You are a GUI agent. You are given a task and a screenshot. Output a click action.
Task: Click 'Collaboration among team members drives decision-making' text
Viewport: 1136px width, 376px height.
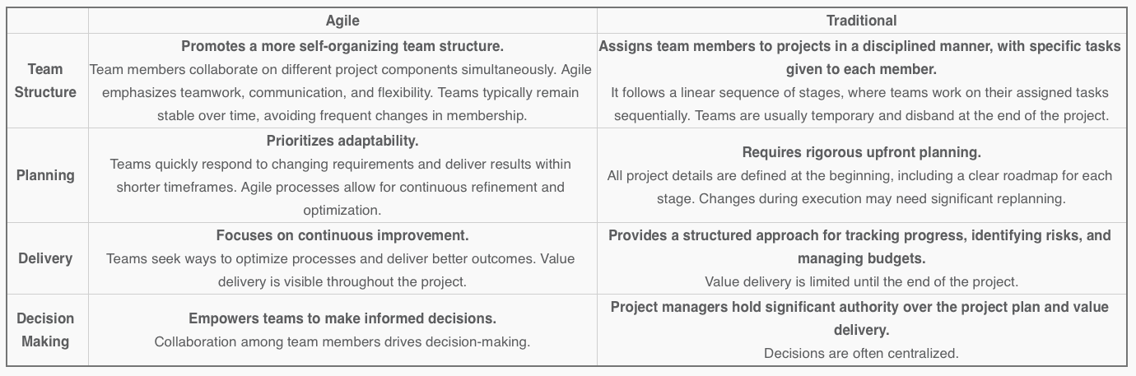342,341
